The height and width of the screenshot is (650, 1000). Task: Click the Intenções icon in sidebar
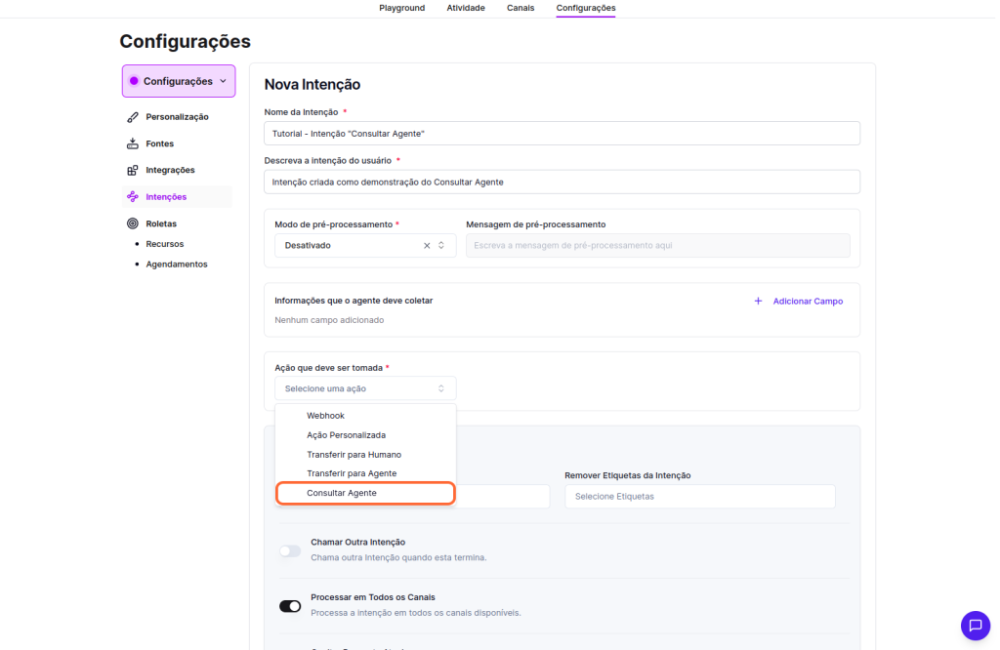(133, 197)
